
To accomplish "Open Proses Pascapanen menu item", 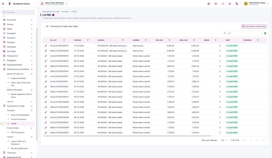I will point(19,119).
